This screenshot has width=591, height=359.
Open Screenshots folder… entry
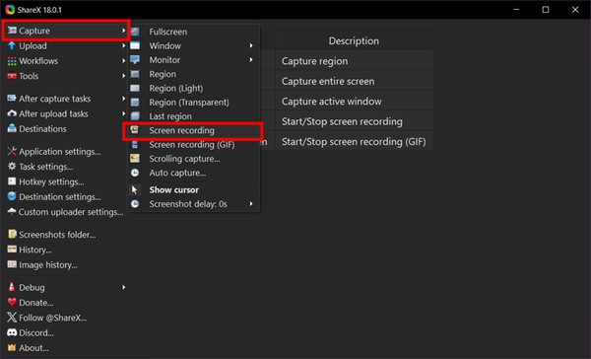click(57, 235)
